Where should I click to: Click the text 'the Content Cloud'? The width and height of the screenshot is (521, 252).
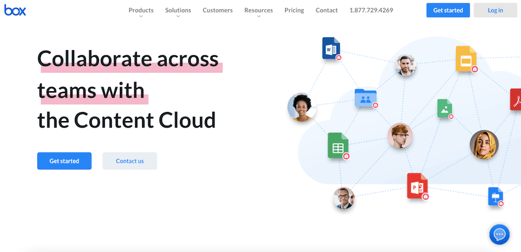[126, 120]
